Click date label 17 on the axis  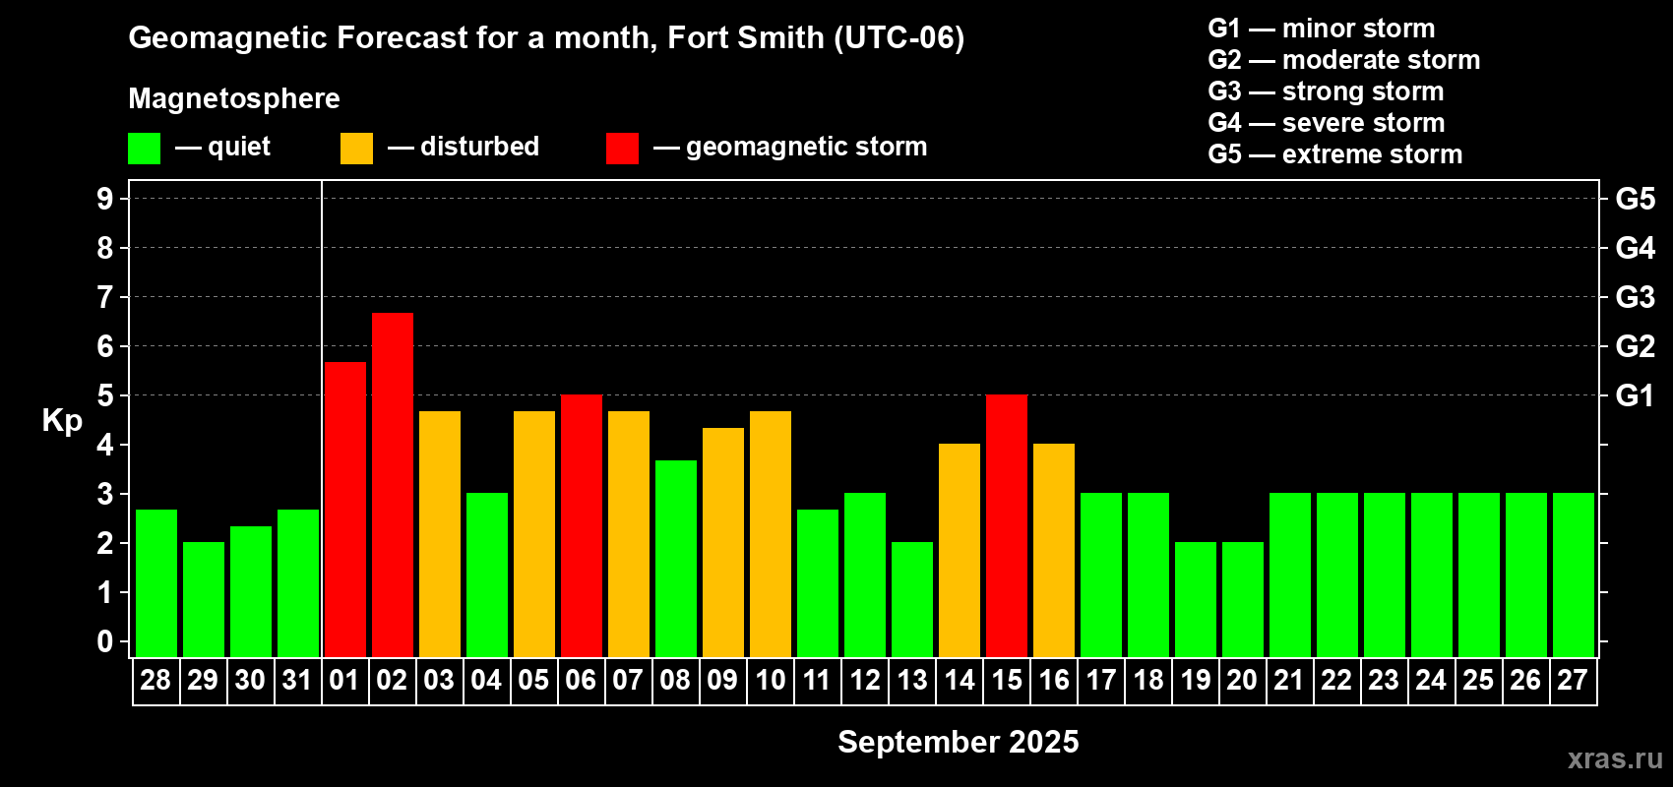click(1100, 681)
